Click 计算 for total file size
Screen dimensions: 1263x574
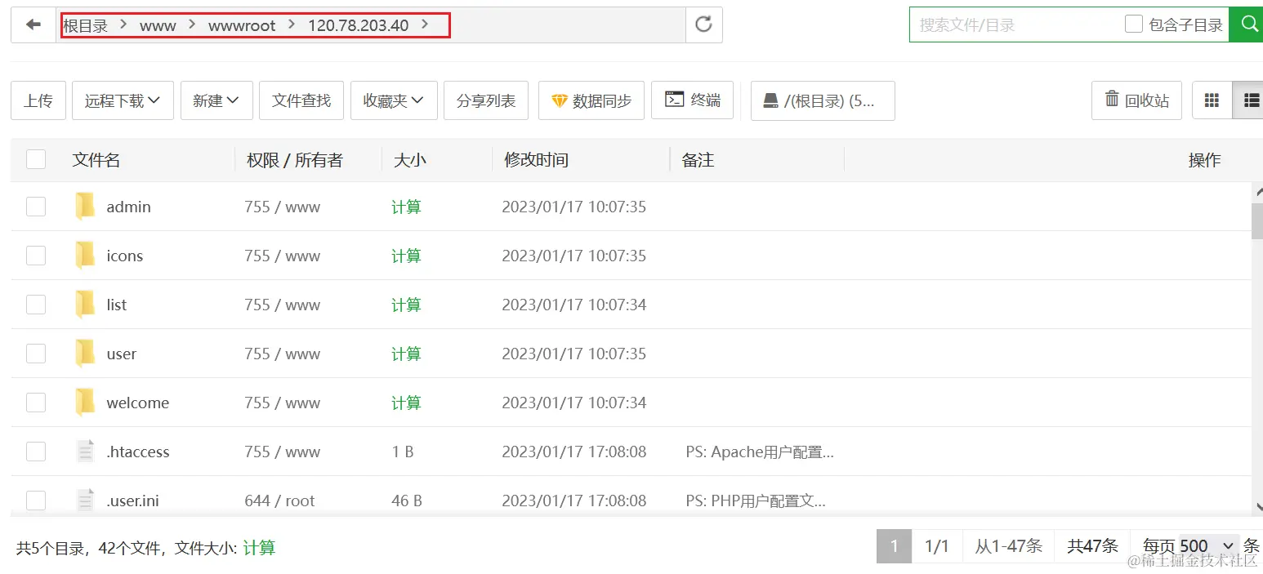(x=259, y=548)
